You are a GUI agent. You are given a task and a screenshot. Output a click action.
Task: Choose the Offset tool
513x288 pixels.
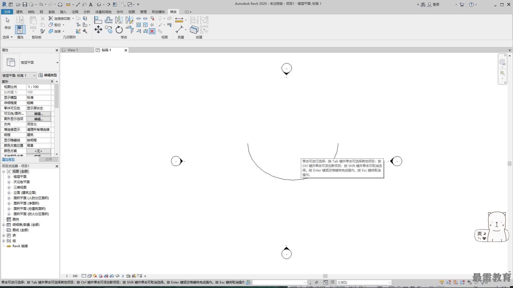click(x=108, y=20)
